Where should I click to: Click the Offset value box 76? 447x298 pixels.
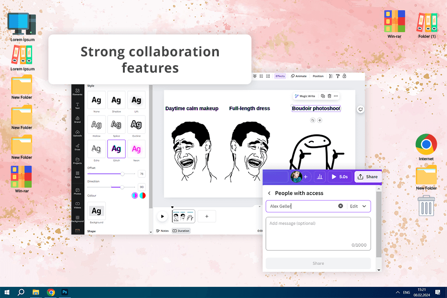(x=142, y=174)
